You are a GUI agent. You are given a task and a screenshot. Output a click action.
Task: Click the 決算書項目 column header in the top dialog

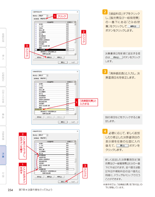coord(50,22)
